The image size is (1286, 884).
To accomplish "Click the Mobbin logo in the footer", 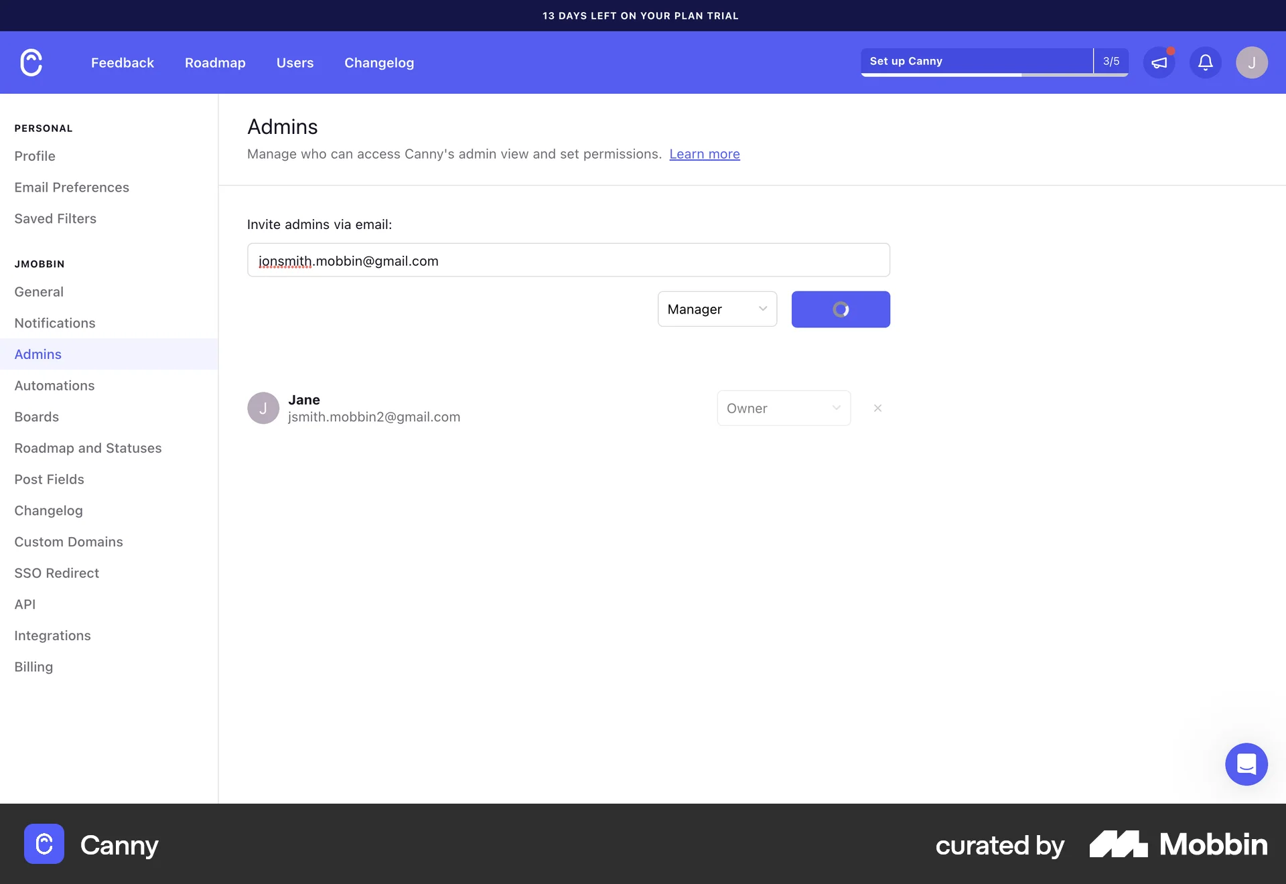I will click(1178, 844).
